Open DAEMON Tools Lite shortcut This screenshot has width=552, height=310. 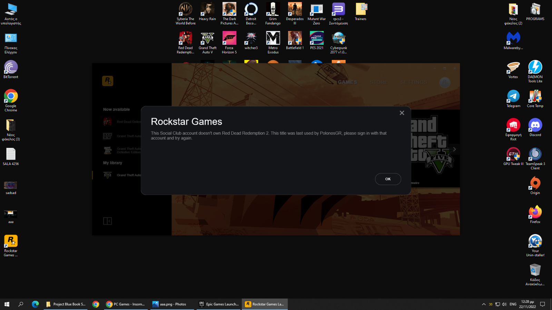point(535,72)
